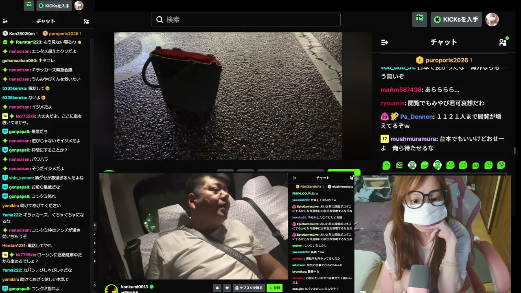
Task: Collapse the embedded stream chat arrow icon
Action: [294, 178]
